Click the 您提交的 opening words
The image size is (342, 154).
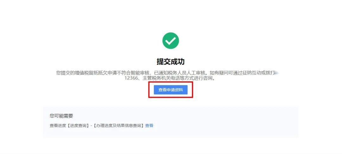(65, 73)
